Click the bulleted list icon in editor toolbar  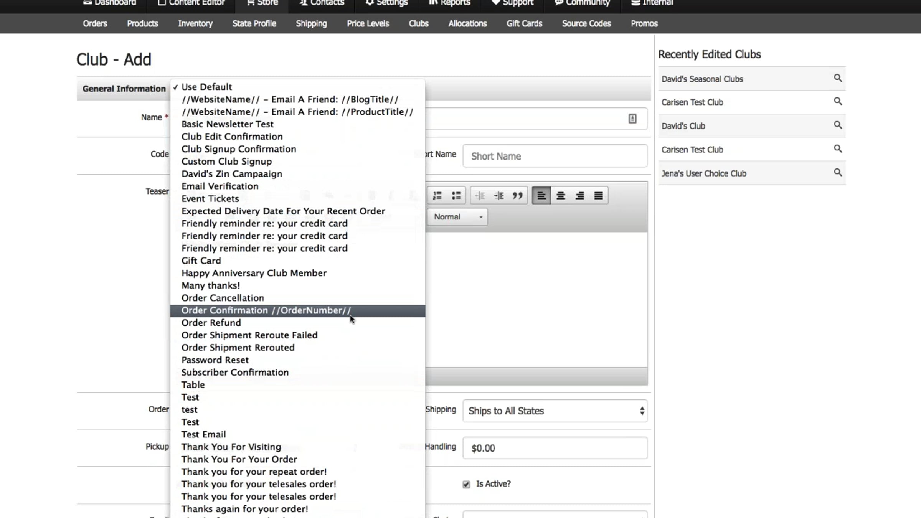click(x=456, y=196)
